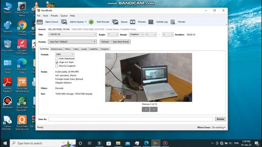This screenshot has height=147, width=262.
Task: Switch to the Dimensions tab
Action: 56,49
